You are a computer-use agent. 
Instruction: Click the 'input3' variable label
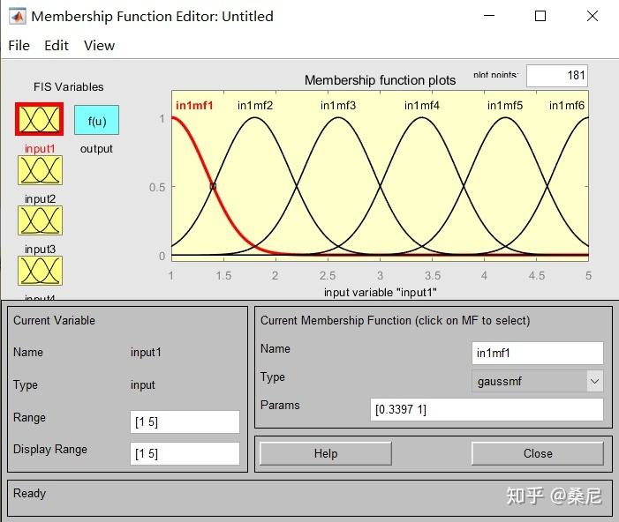click(x=40, y=250)
